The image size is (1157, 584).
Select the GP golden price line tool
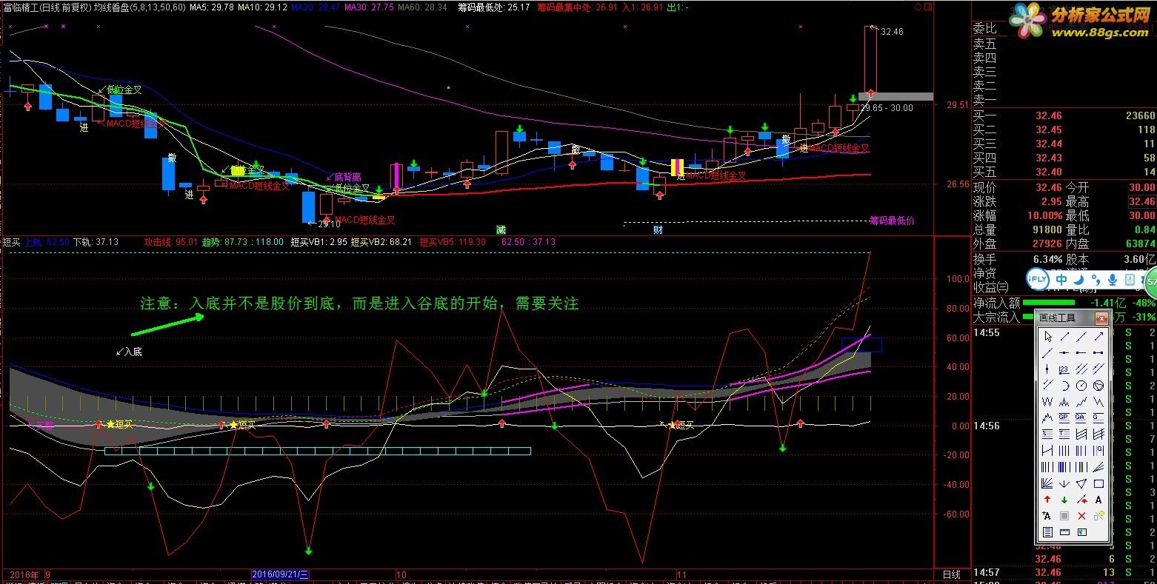(x=1064, y=417)
